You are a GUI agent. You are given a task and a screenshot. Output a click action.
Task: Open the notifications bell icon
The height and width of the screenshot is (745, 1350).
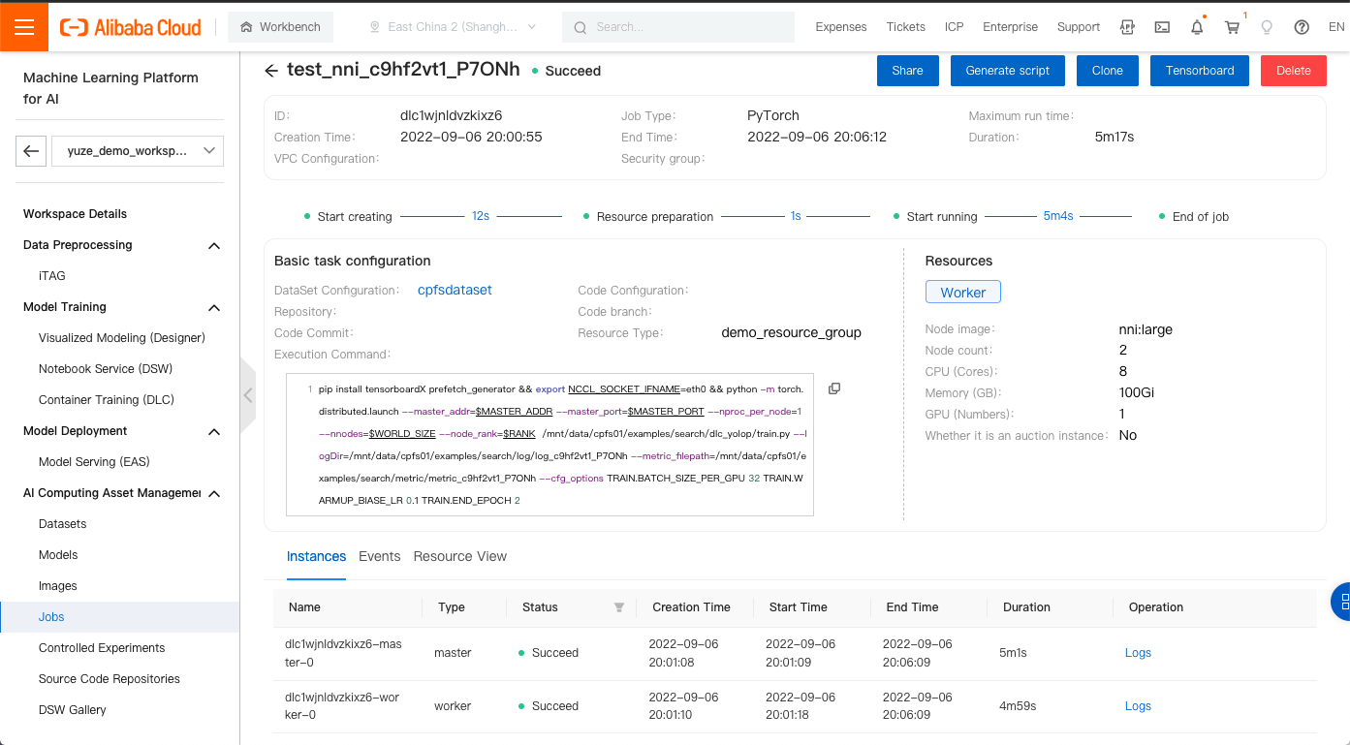tap(1197, 26)
